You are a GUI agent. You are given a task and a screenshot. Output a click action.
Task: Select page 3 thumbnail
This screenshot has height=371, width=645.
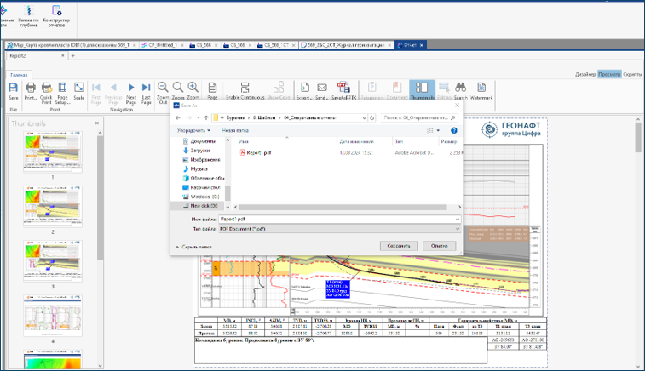coord(53,261)
